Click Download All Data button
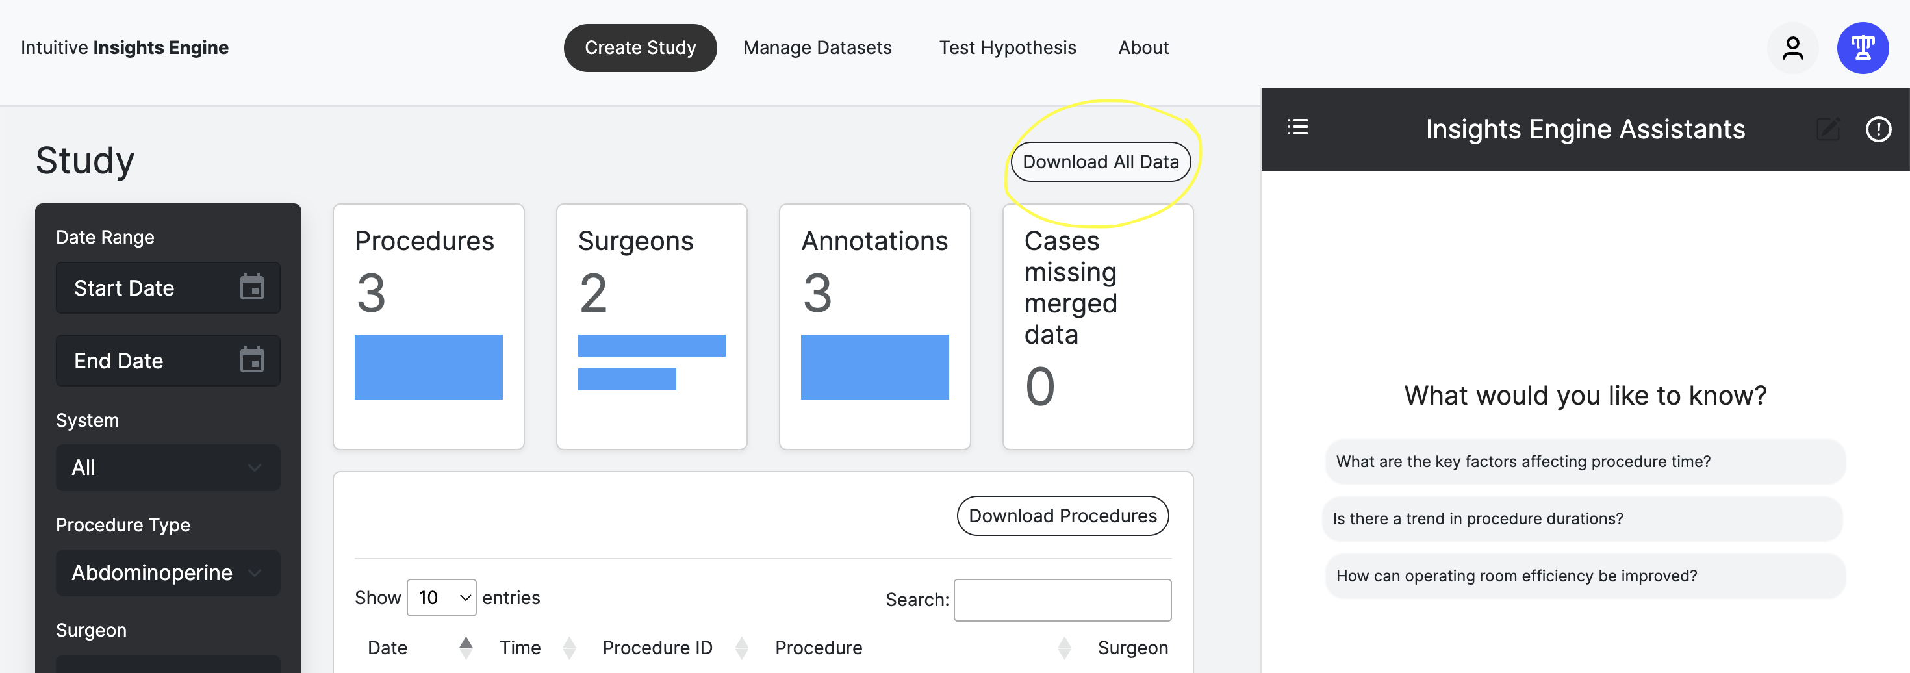Image resolution: width=1910 pixels, height=673 pixels. (x=1101, y=162)
